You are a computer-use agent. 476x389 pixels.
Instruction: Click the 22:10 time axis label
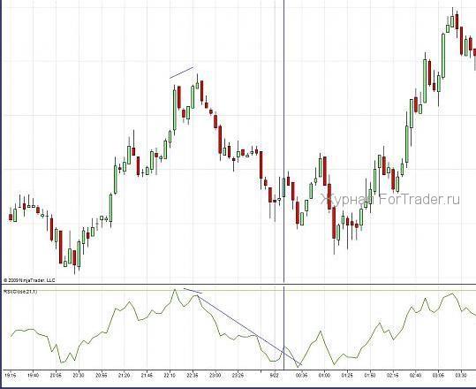170,376
